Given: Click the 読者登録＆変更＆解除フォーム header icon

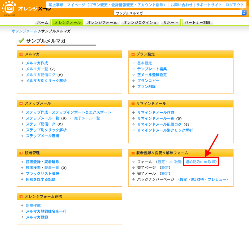Looking at the screenshot, I should coord(133,153).
